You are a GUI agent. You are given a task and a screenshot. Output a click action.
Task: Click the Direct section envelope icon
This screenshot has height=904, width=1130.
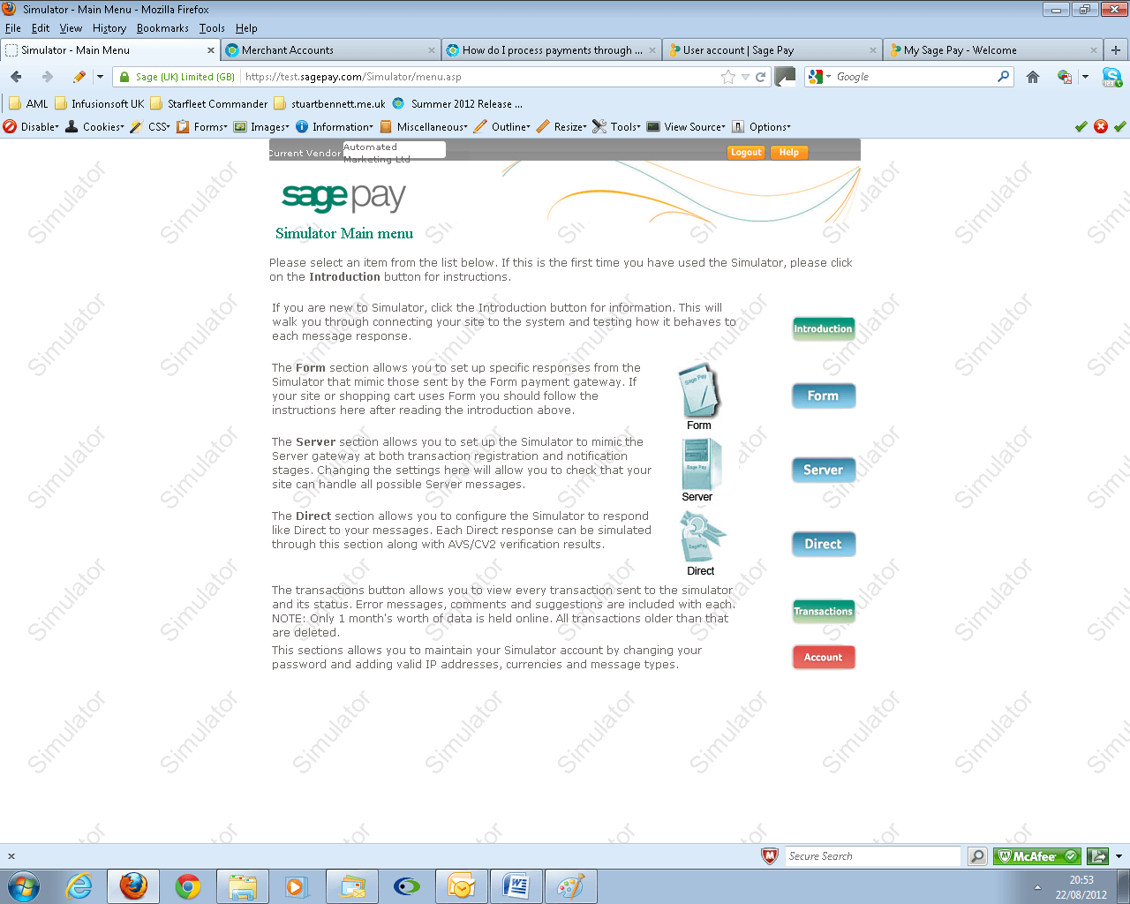point(700,538)
